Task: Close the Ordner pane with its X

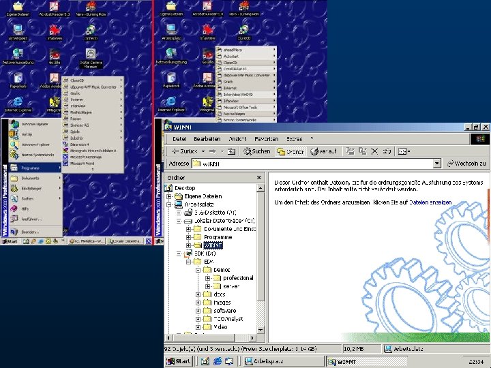Action: pos(259,178)
